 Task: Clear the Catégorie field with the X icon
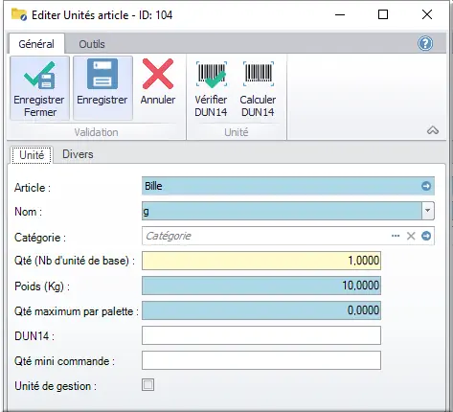click(x=411, y=236)
